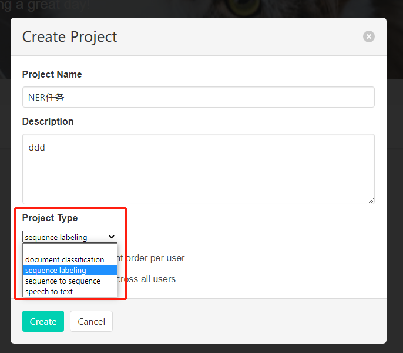Click the Create Project dialog title
Screen dimensions: 403x353
click(x=69, y=36)
